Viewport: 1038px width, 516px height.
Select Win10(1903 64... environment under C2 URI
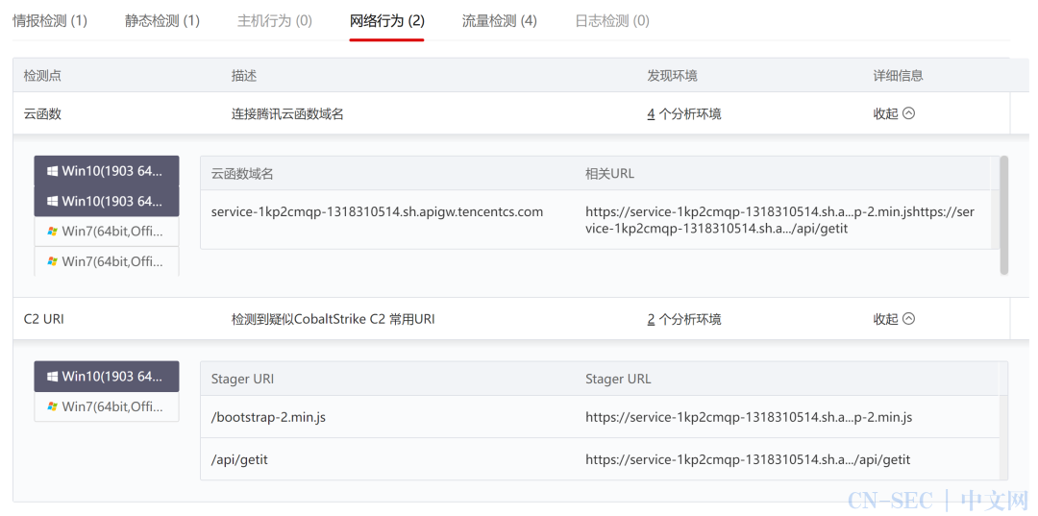coord(107,377)
